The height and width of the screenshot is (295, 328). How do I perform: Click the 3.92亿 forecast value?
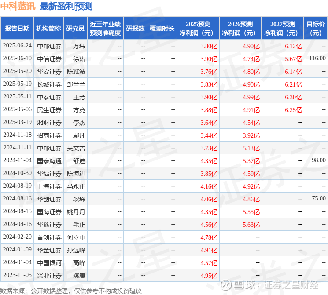(x=251, y=135)
